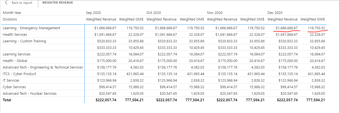Click Sep 2020 revenue for Emergency Management

105,28
